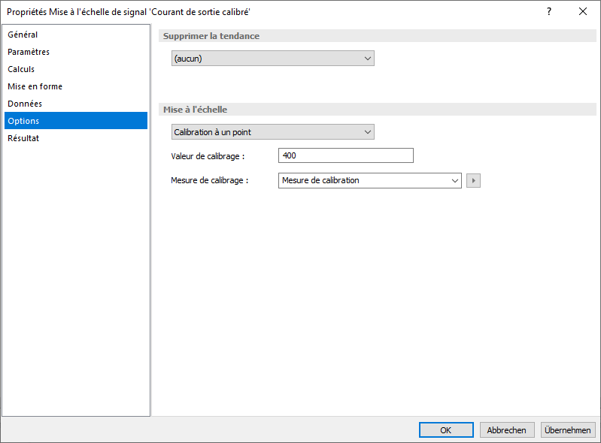This screenshot has height=443, width=601.
Task: Open the Calibration à un point dropdown
Action: coord(273,132)
